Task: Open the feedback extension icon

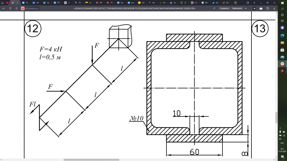Action: pyautogui.click(x=267, y=8)
